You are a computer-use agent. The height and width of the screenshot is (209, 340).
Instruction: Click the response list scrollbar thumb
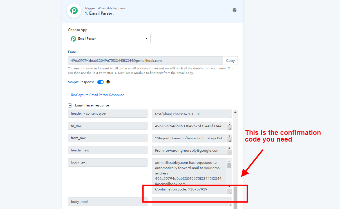point(235,197)
